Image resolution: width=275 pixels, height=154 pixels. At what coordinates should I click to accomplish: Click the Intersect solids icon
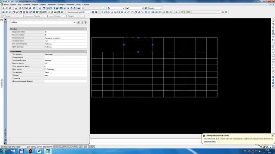pyautogui.click(x=160, y=12)
